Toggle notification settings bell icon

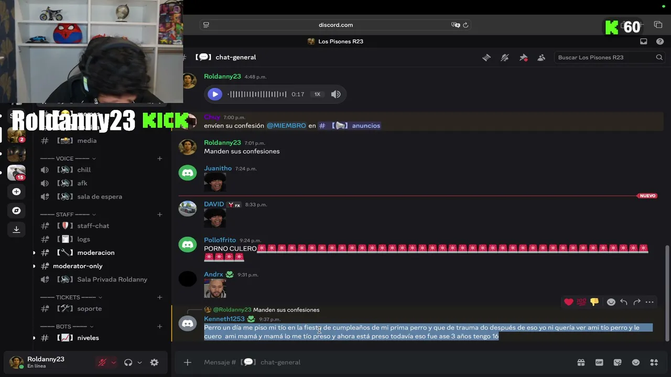505,58
